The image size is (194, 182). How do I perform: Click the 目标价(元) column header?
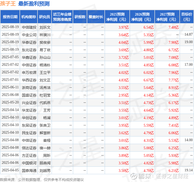187,17
